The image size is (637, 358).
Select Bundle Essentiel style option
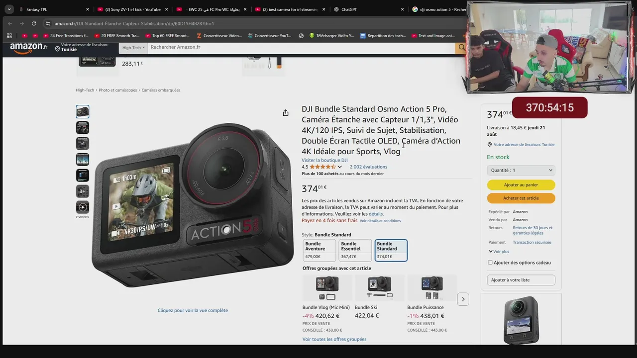pyautogui.click(x=355, y=250)
